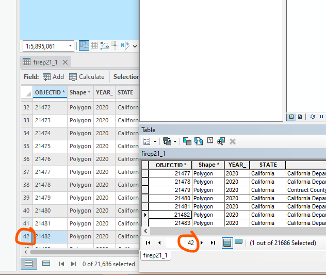Move to previous record in ArcMap table
Image resolution: width=326 pixels, height=275 pixels.
159,243
